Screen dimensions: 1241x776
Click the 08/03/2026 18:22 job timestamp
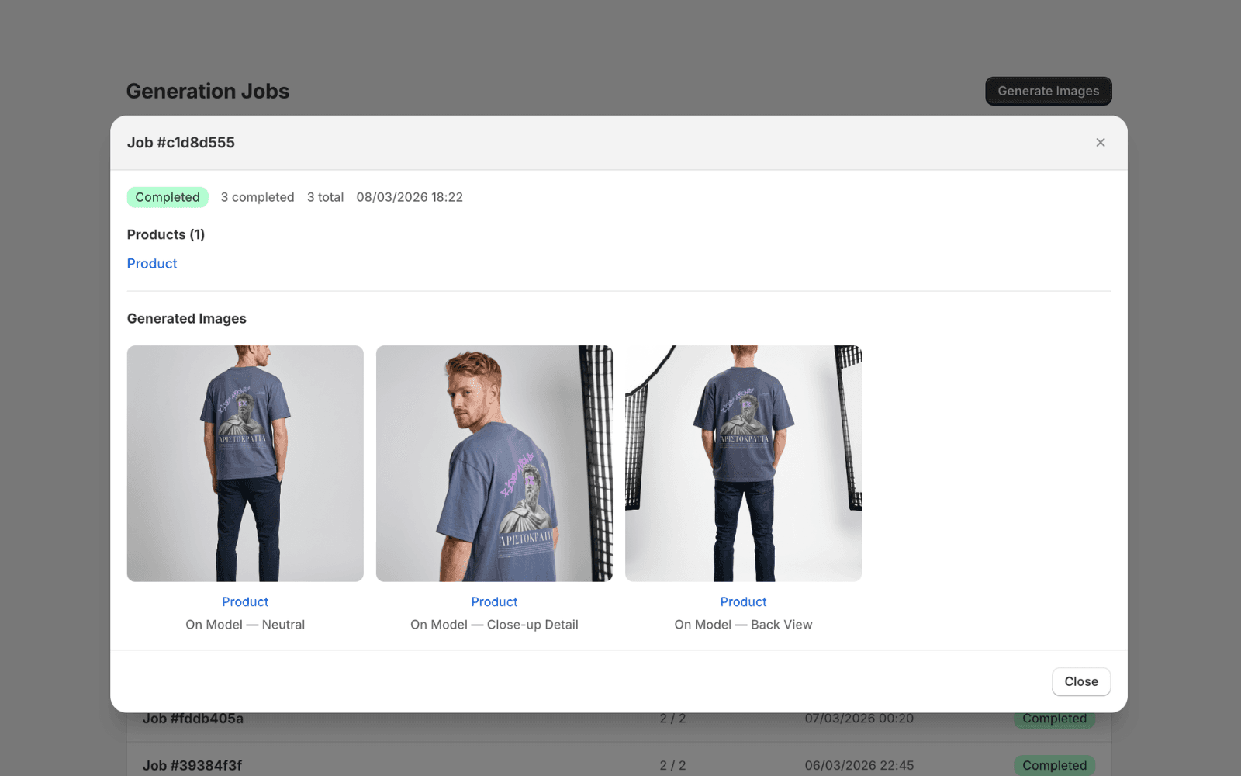[x=410, y=197]
